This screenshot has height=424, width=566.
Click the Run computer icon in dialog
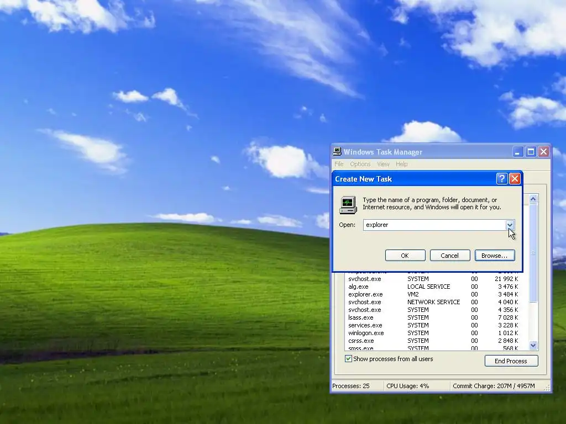point(348,205)
